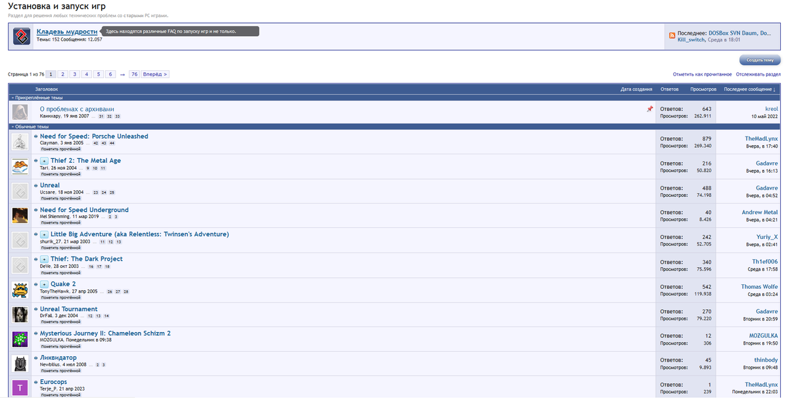The image size is (788, 405).
Task: Open DrFall's avatar beside Unreal Tournament
Action: 20,314
